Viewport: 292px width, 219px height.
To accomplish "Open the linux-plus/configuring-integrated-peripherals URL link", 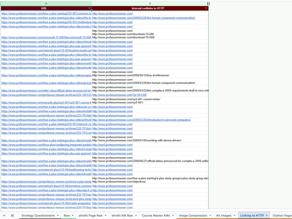I will click(x=46, y=145).
